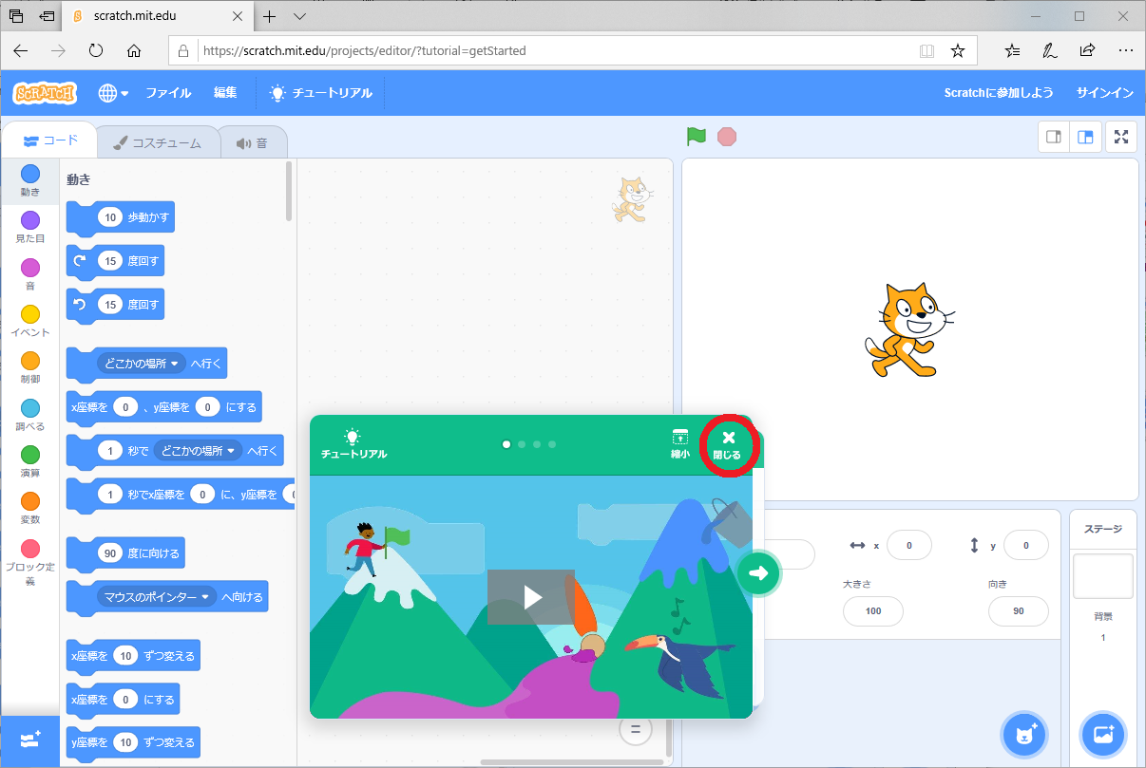Open the language globe menu

click(x=113, y=93)
